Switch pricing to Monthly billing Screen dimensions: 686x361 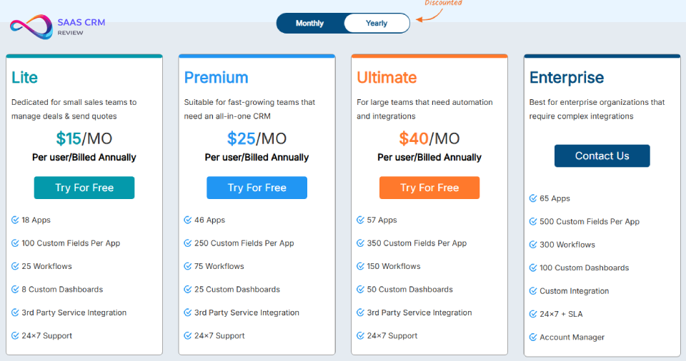[x=309, y=24]
